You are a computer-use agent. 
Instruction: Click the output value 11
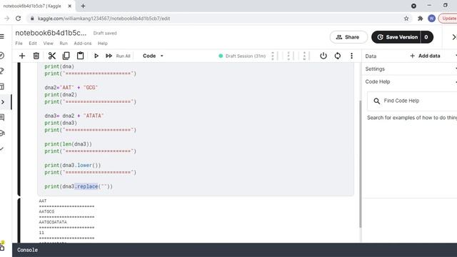41,233
